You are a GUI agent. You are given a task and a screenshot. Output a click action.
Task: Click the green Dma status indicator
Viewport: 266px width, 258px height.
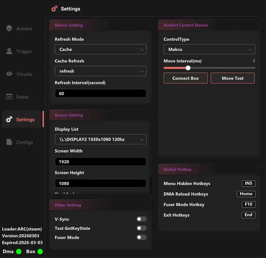pos(19,252)
